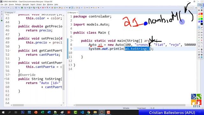Pick the green color in drawing palette
Viewport: 204px width, 115px height.
coord(202,19)
